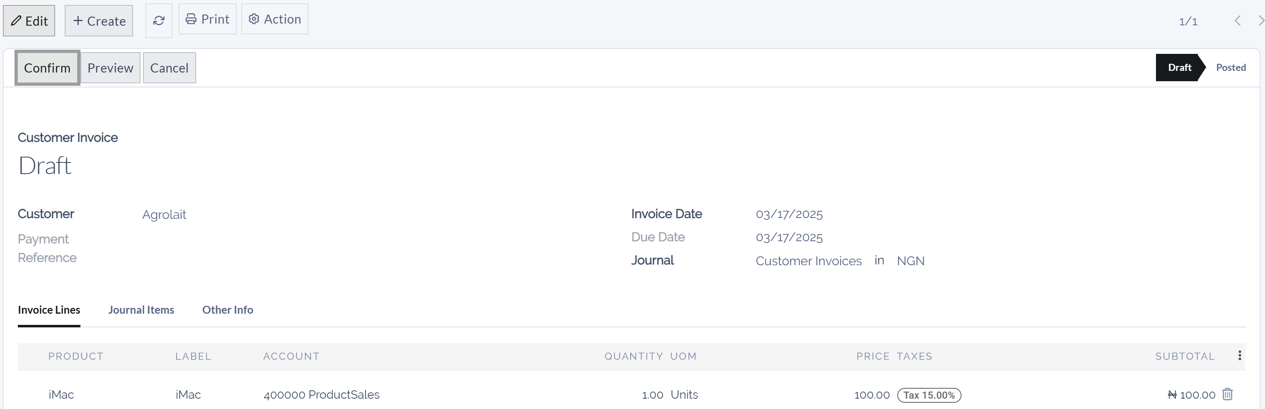Click the left chevron for previous record
Viewport: 1265px width, 409px height.
[x=1238, y=20]
